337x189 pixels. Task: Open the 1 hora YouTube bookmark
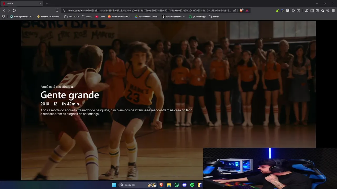[x=100, y=17]
